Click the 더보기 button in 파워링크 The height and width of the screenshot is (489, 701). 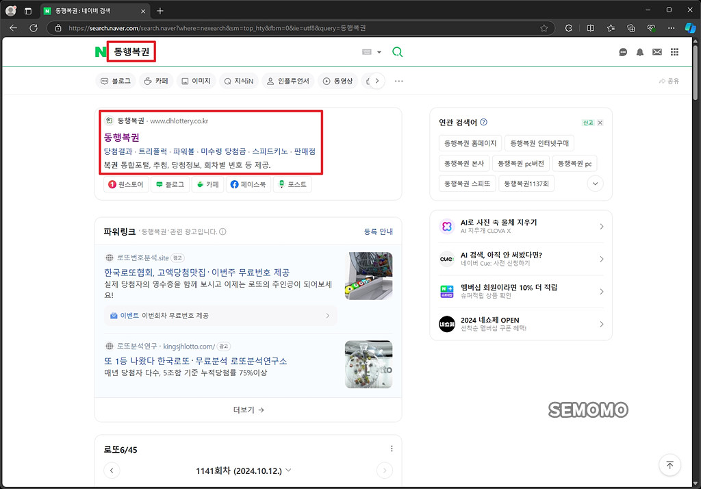(x=248, y=410)
